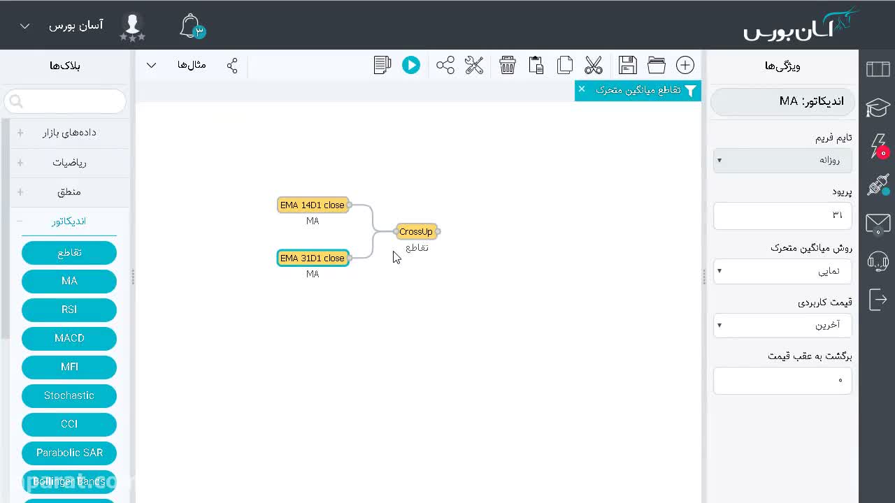Viewport: 895px width, 503px height.
Task: Open the lightning alerts sidebar icon
Action: (879, 146)
